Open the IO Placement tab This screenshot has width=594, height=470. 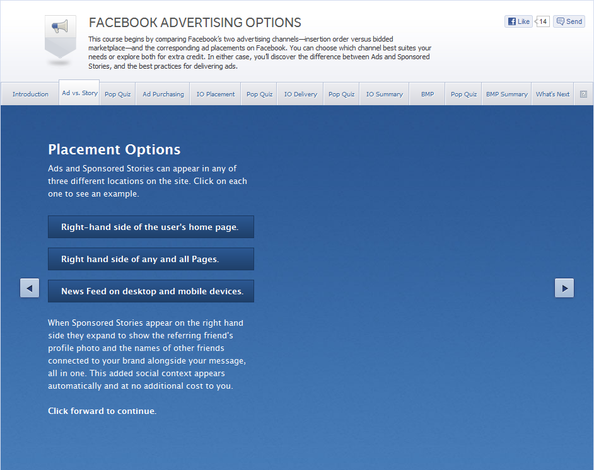click(216, 95)
